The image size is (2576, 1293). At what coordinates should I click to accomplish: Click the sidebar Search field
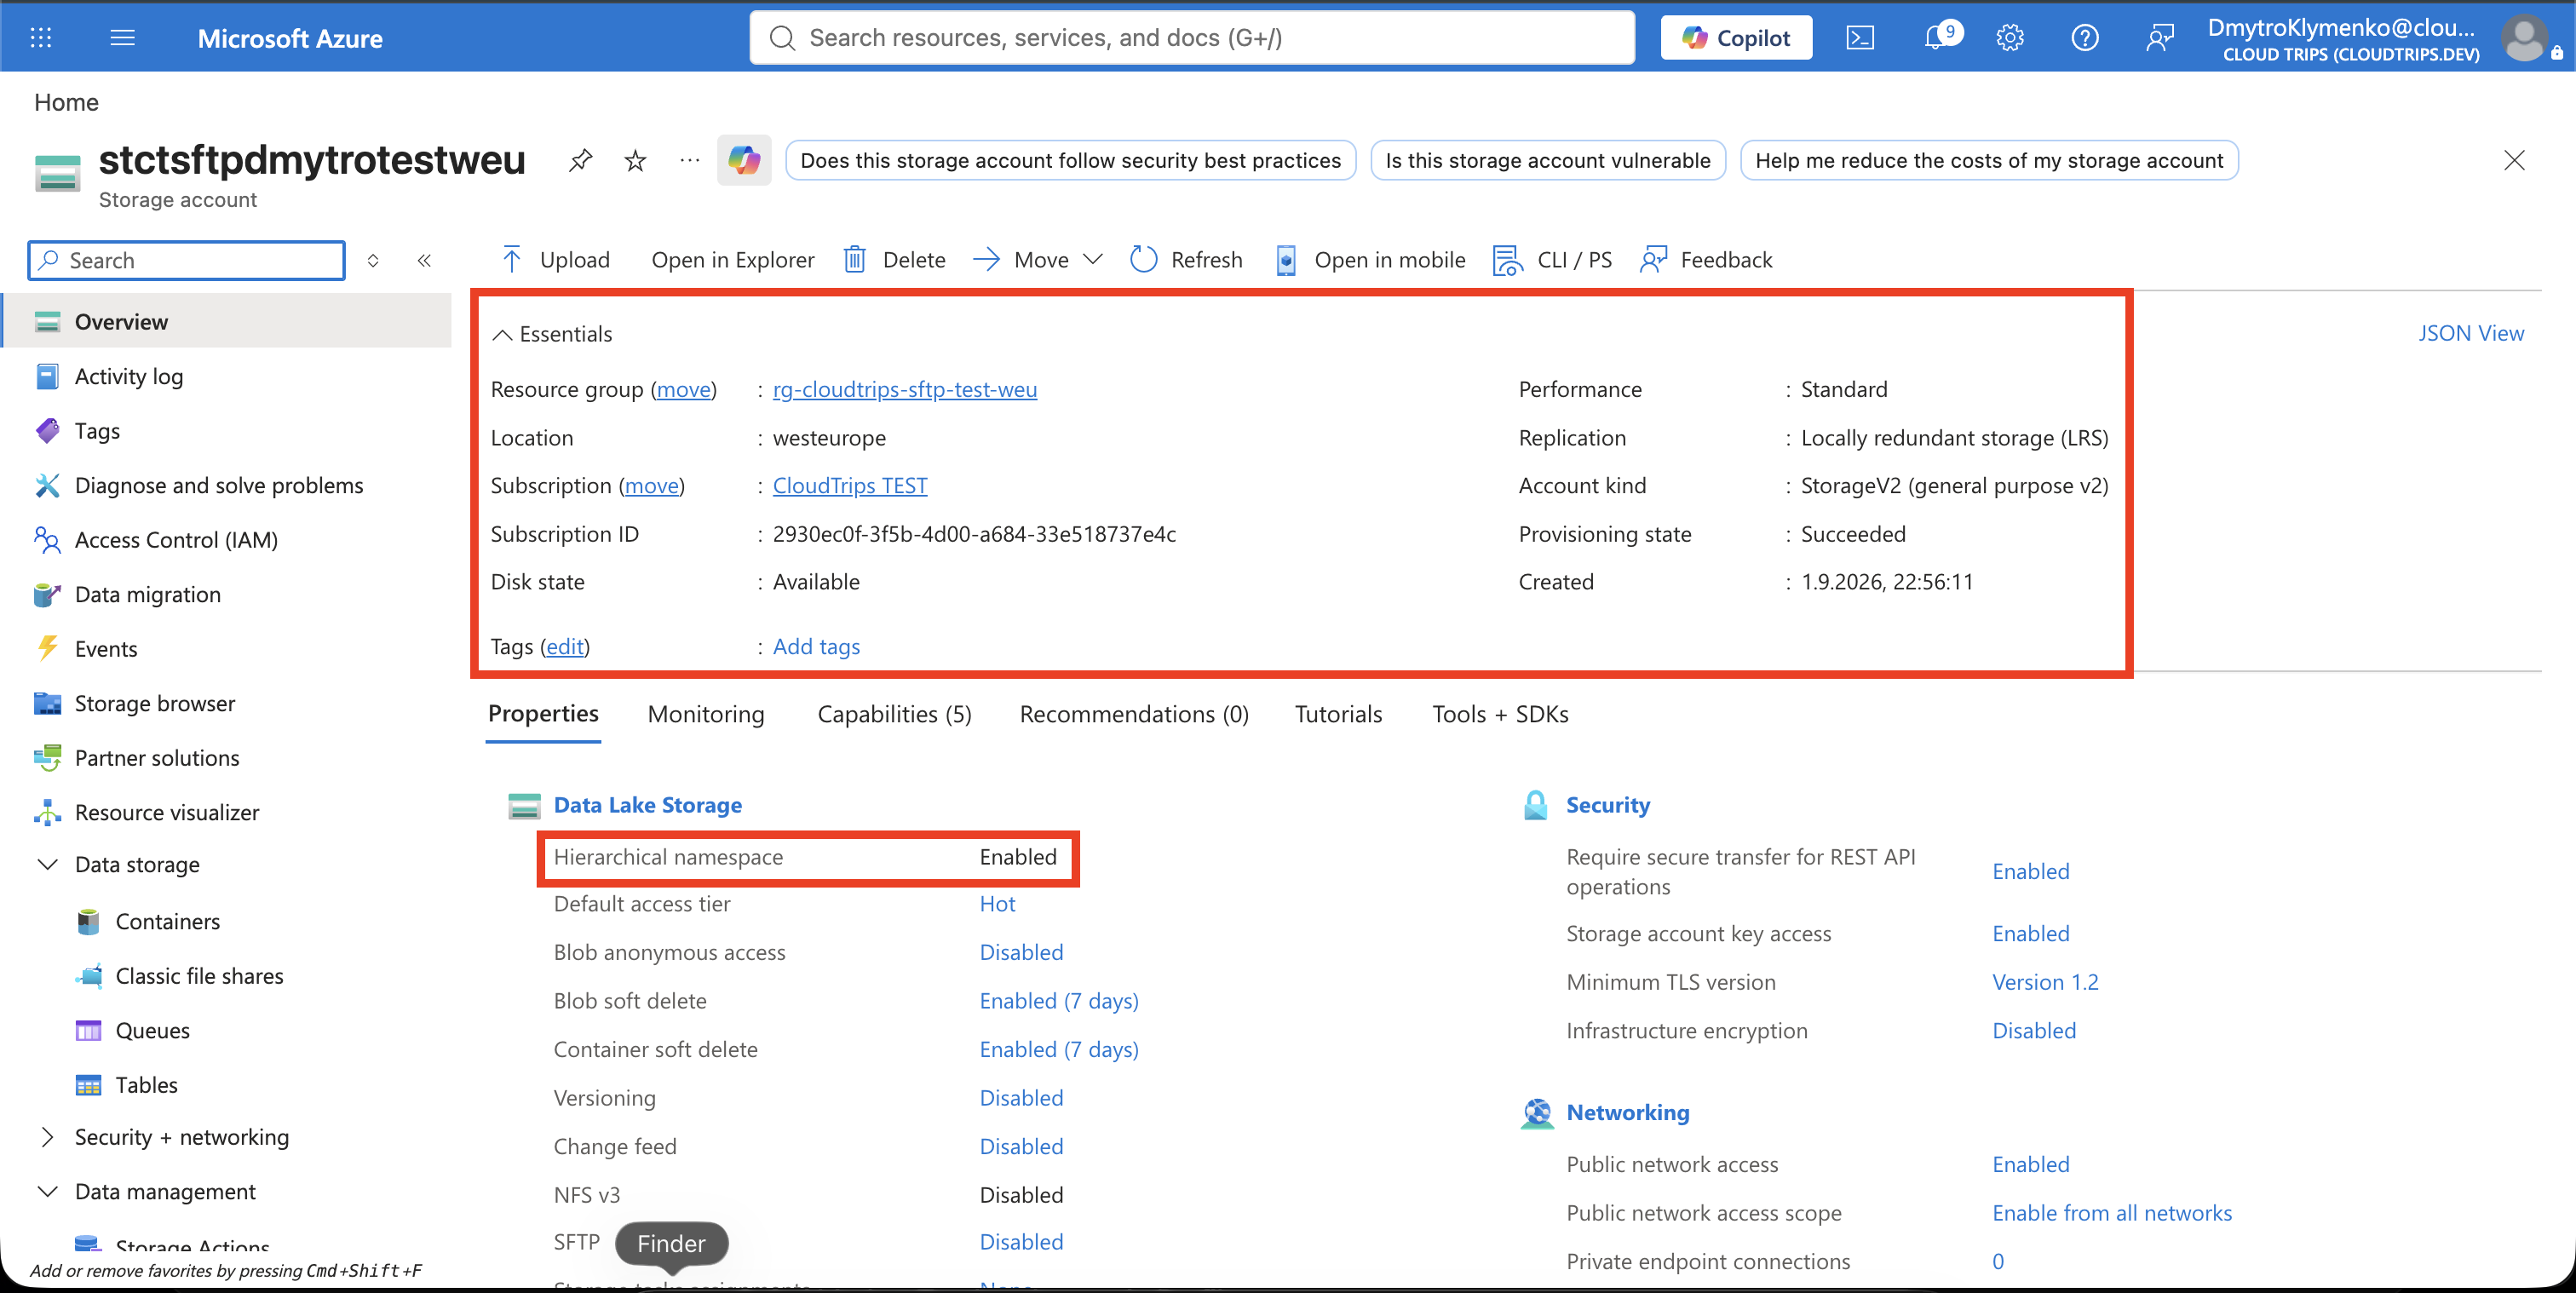point(187,260)
